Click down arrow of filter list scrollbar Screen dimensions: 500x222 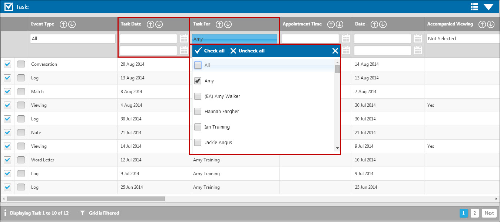(x=337, y=148)
